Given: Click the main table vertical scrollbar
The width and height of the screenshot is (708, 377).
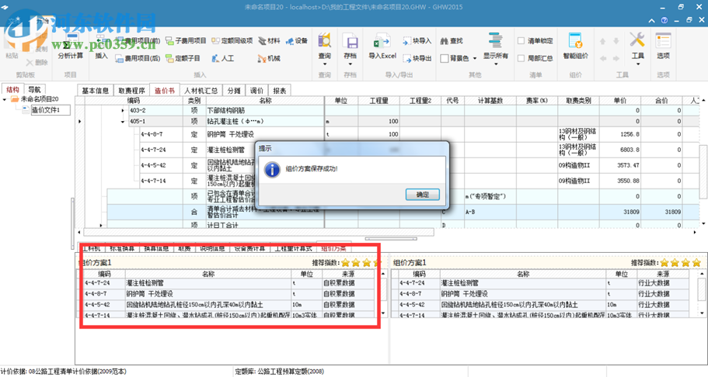Looking at the screenshot, I should coord(703,171).
